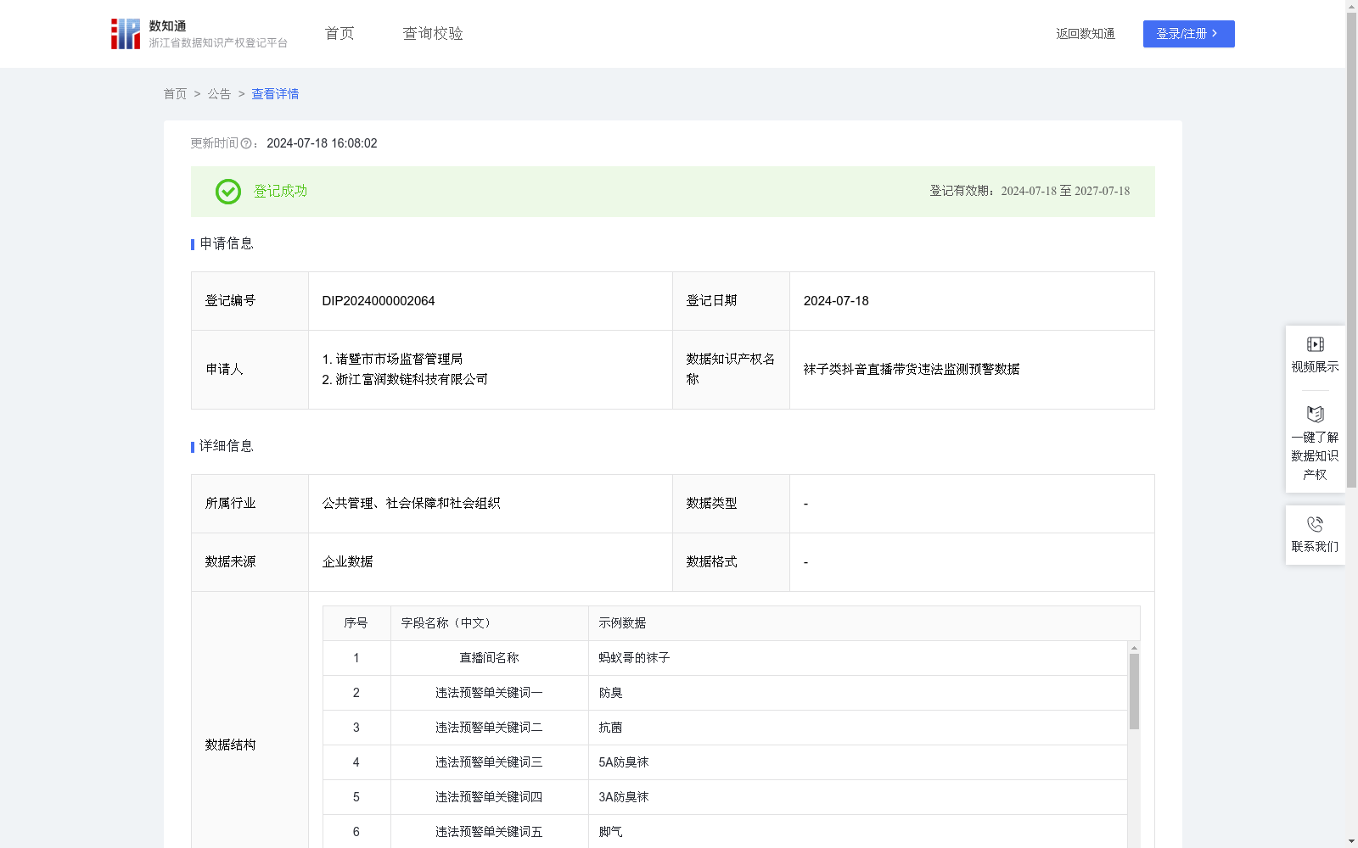1358x848 pixels.
Task: Click field 违法预警单关键词四
Action: (489, 797)
